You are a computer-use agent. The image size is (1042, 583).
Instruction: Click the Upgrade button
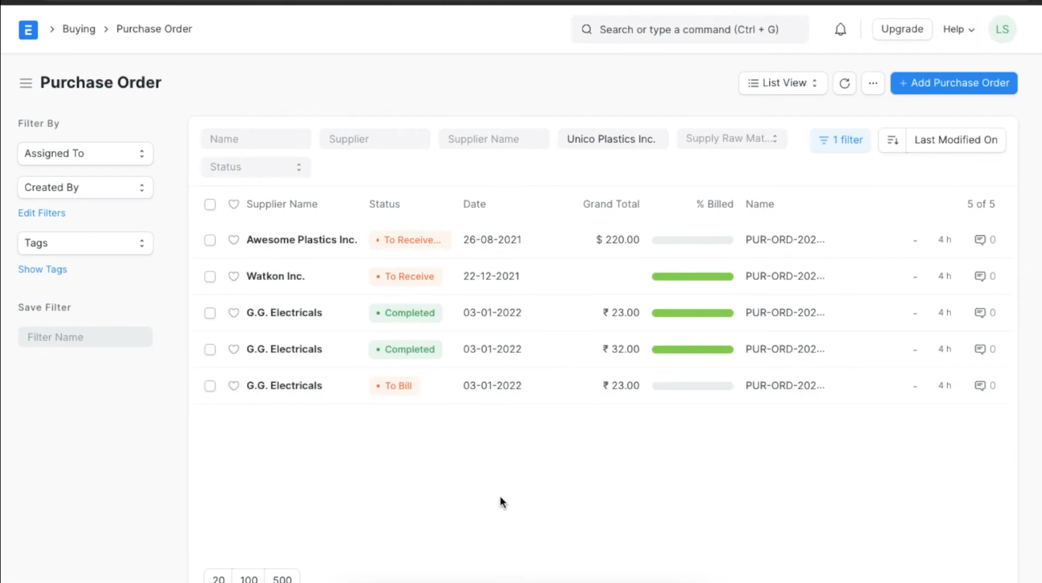pyautogui.click(x=902, y=29)
